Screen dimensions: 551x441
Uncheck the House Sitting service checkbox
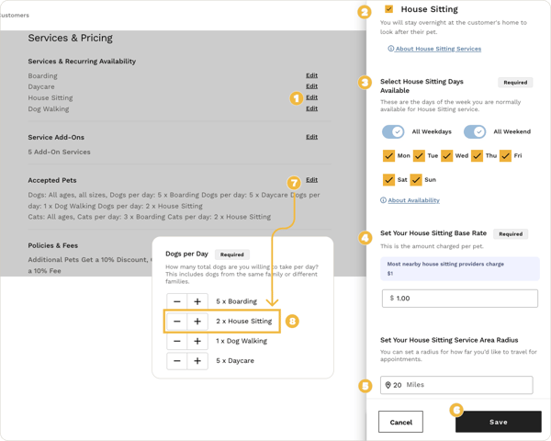pyautogui.click(x=389, y=9)
